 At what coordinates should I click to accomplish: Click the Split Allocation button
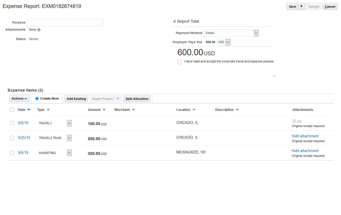[137, 99]
